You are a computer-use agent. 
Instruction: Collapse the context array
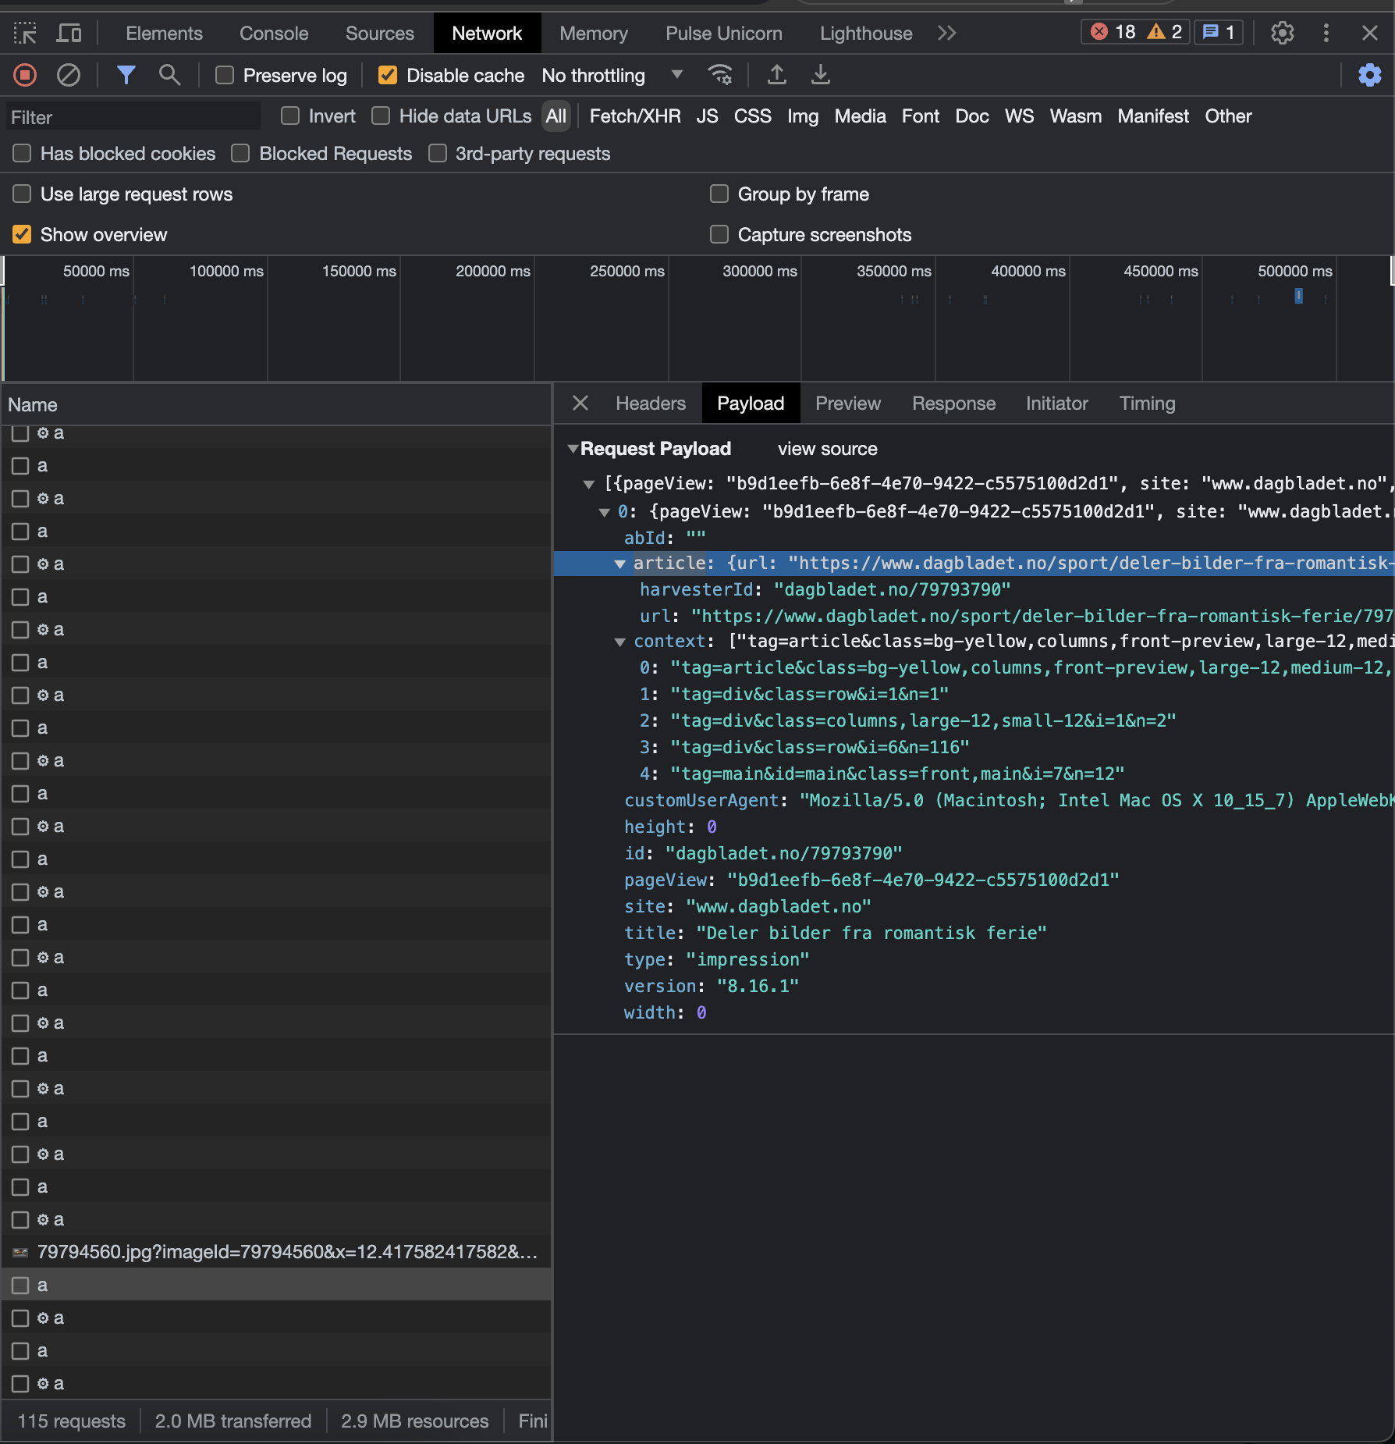(x=620, y=642)
